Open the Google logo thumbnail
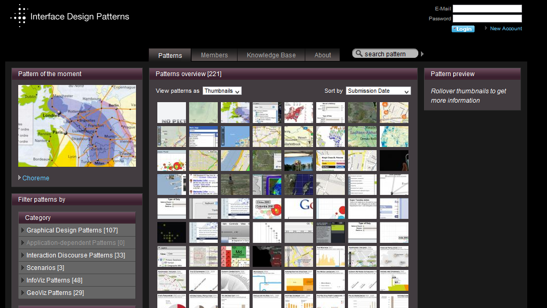The height and width of the screenshot is (308, 547). (x=299, y=208)
